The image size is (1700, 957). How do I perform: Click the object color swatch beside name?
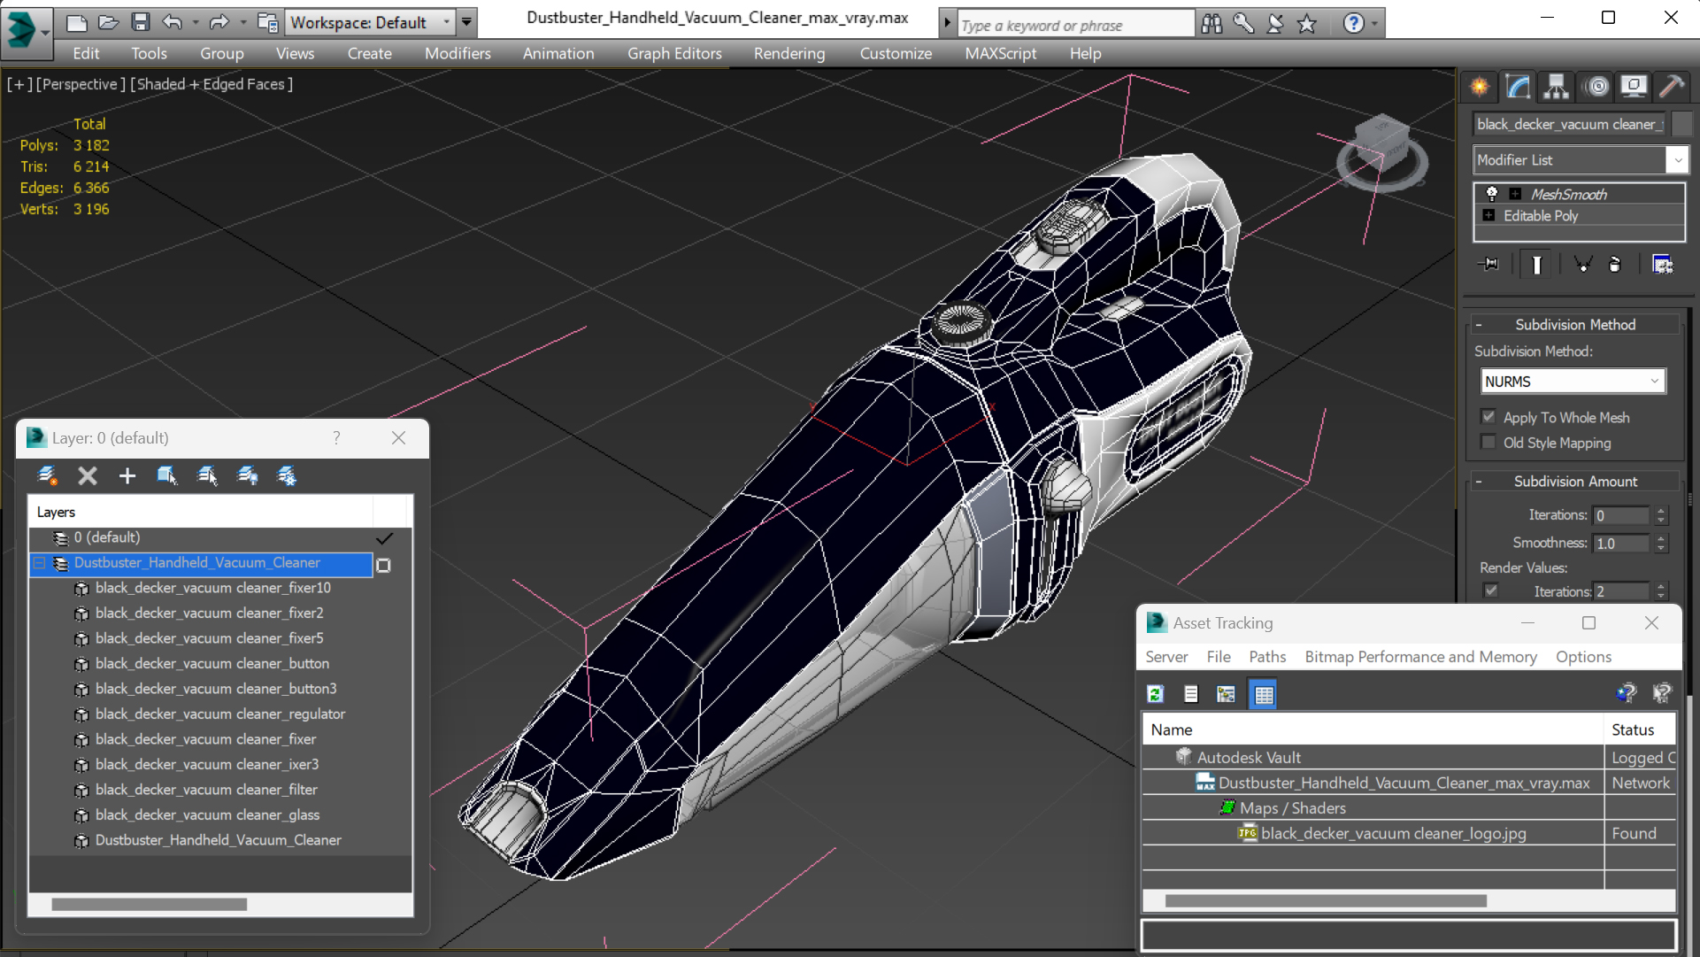[x=1681, y=124]
